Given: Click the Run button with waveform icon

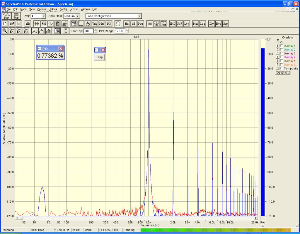Looking at the screenshot, I should click(x=6, y=16).
